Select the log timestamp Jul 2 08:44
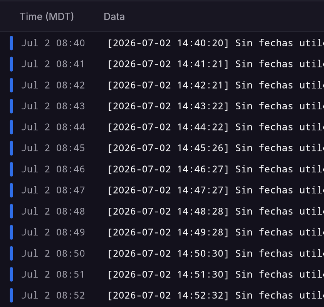 pos(53,127)
